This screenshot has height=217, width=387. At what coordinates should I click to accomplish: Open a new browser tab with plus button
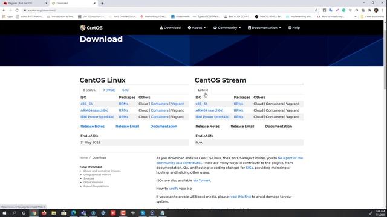102,3
